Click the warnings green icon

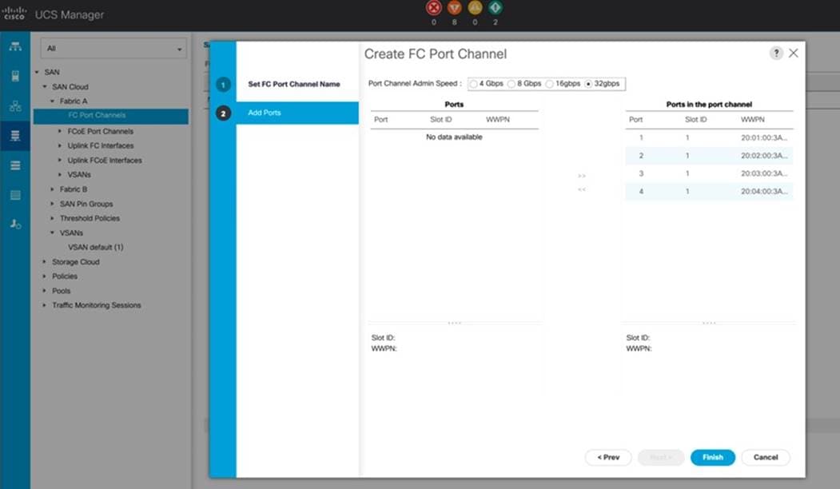(x=496, y=7)
